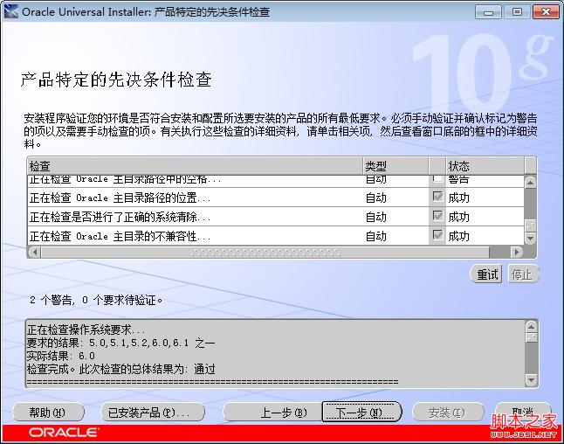The height and width of the screenshot is (444, 564).
Task: Click the 类型 column header
Action: pyautogui.click(x=395, y=166)
